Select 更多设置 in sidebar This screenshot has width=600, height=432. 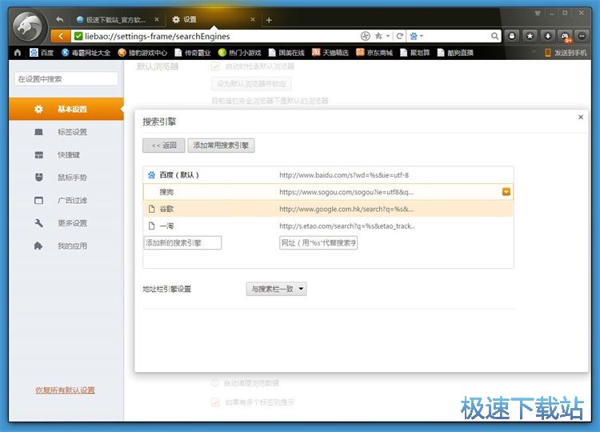tap(66, 223)
